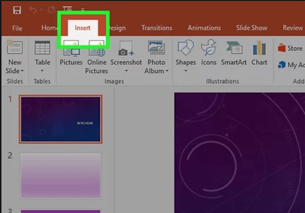Expand the Shapes dropdown arrow
The image size is (305, 213).
(186, 71)
